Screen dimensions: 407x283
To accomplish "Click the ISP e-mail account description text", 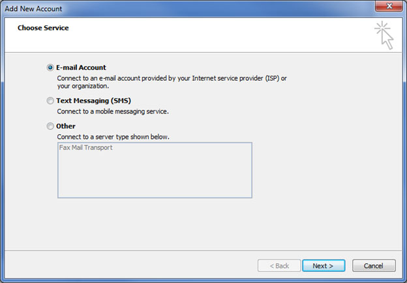I will click(172, 82).
